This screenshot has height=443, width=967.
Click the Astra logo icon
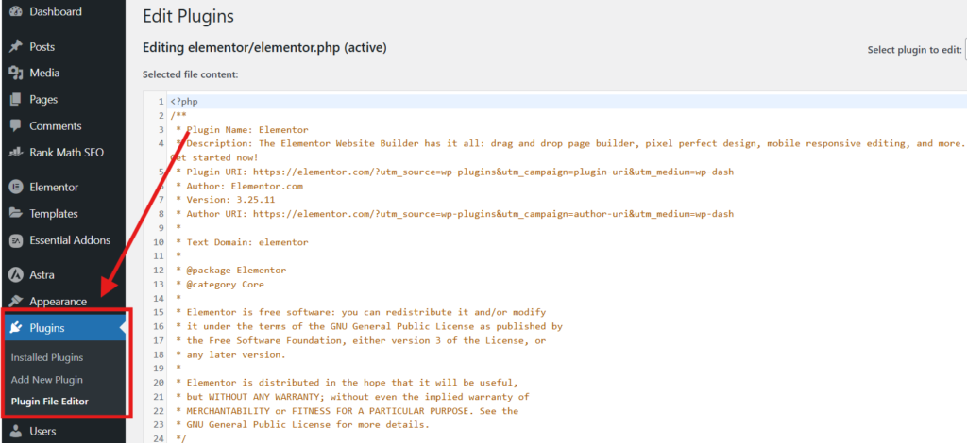click(16, 275)
